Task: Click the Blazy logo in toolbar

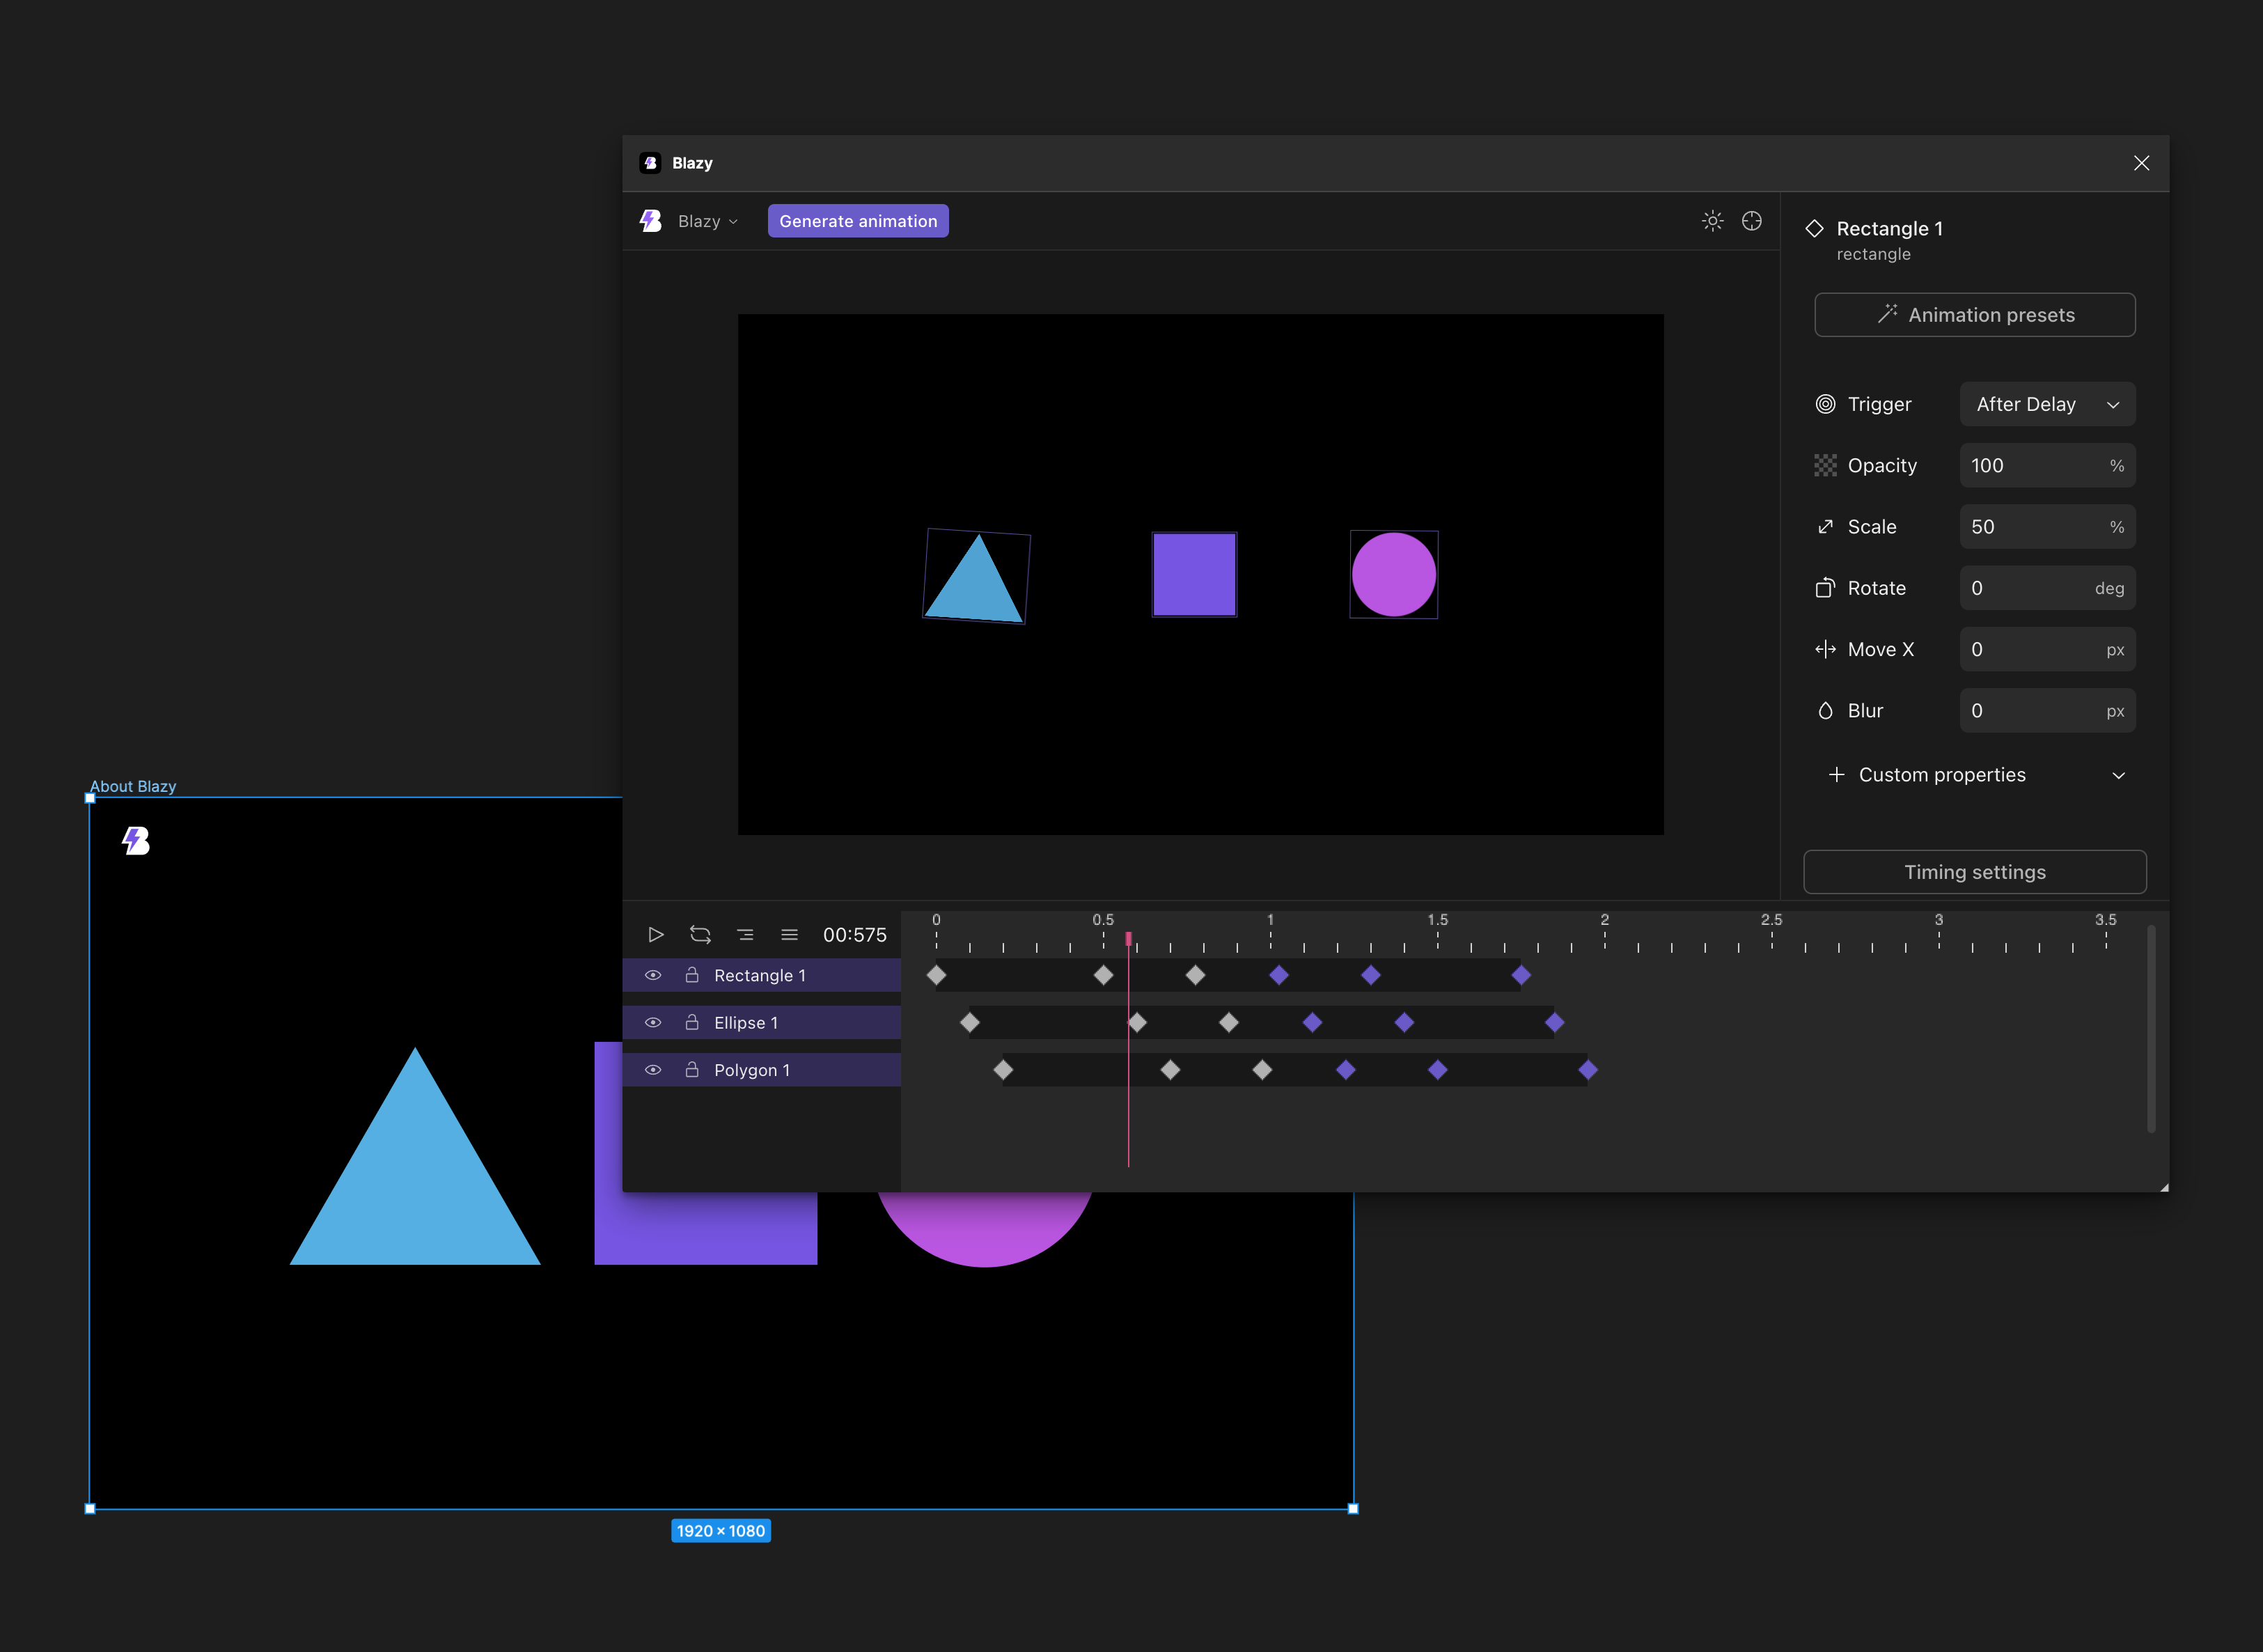Action: pos(651,221)
